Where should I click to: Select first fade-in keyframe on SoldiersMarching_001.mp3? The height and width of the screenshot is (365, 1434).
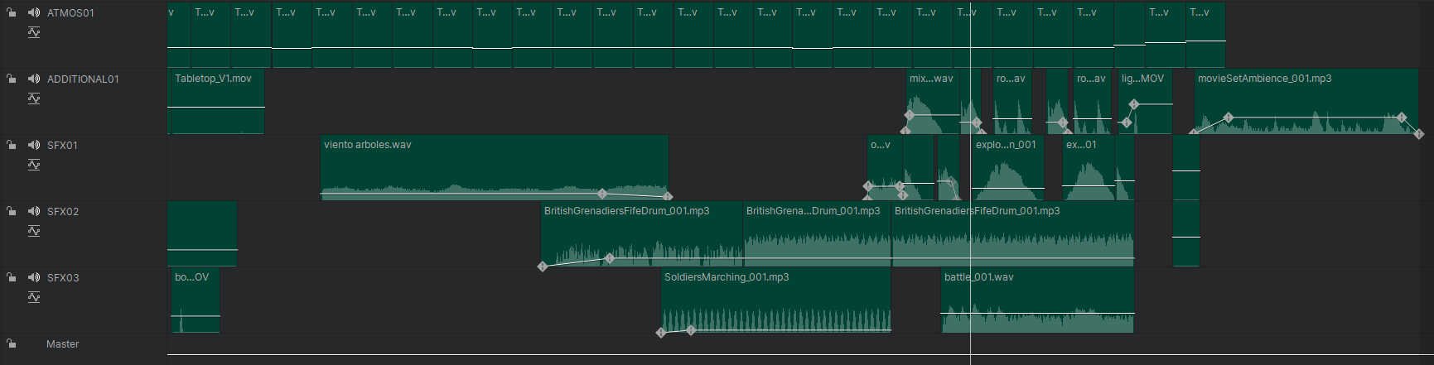pos(661,333)
